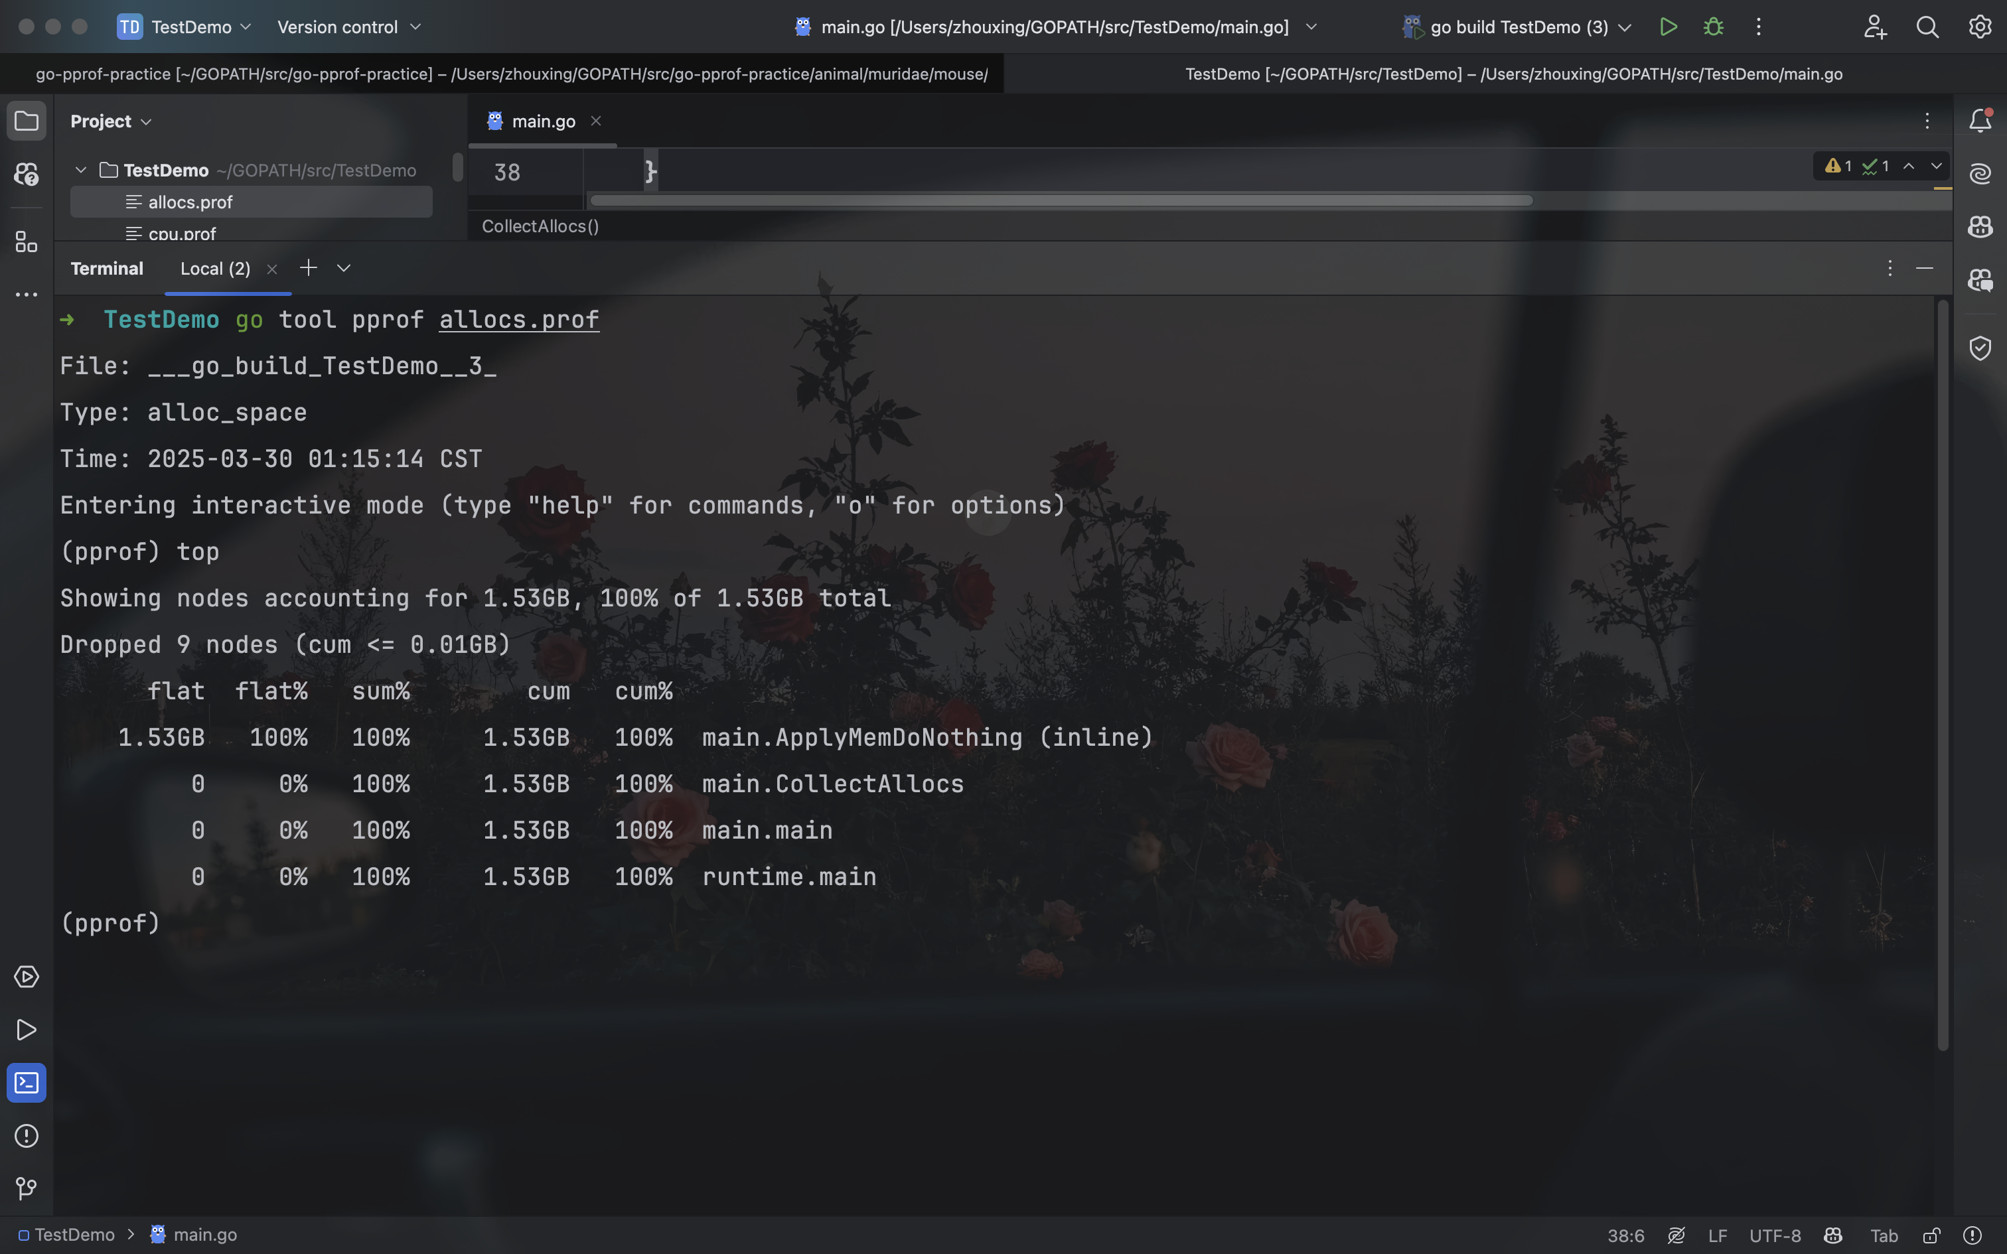This screenshot has height=1254, width=2007.
Task: Click the Debug bug icon
Action: (1712, 27)
